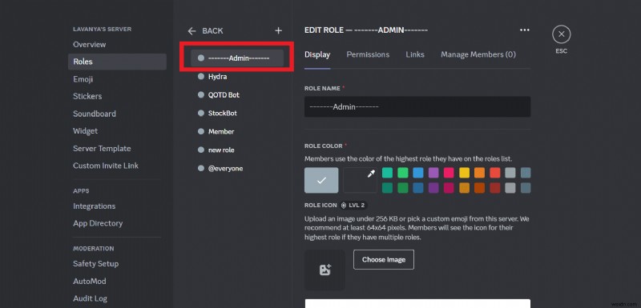The height and width of the screenshot is (308, 641).
Task: Click the LVL 2 boost badge
Action: tap(354, 205)
